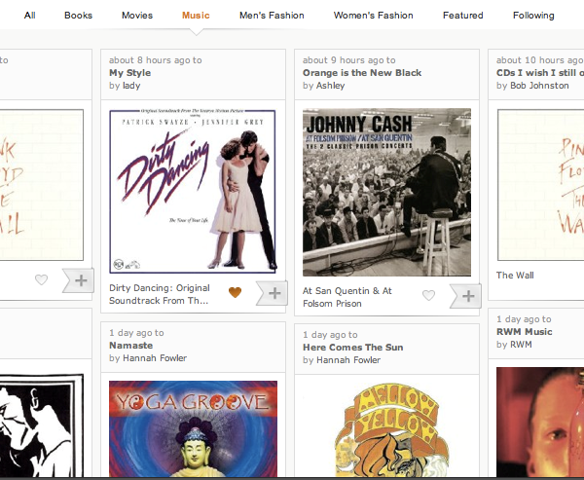Add At San Quentin album with plus icon
Viewport: 584px width, 480px height.
(466, 296)
